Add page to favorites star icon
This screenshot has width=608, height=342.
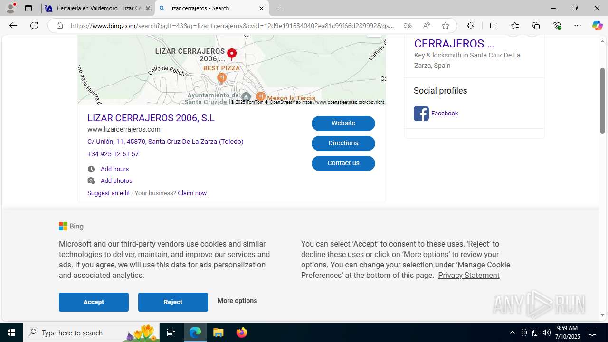click(446, 26)
